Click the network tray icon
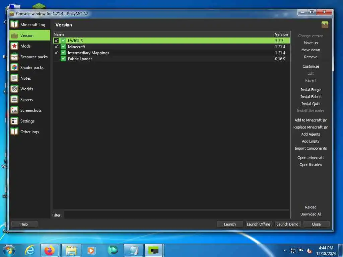Image resolution: width=343 pixels, height=257 pixels. [293, 251]
